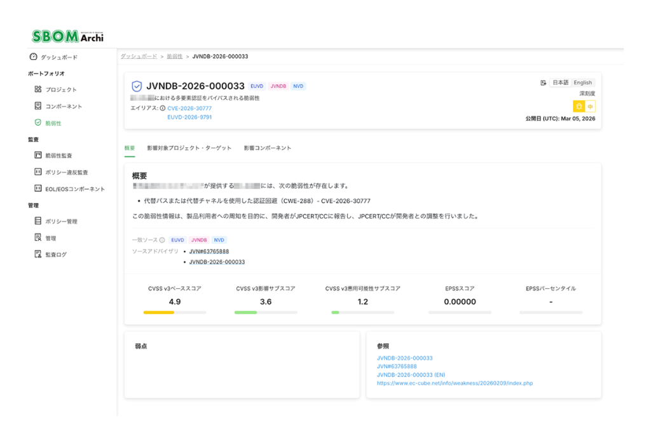The height and width of the screenshot is (443, 651).
Task: Click the CVSS v3 impact subscore bar
Action: pos(266,312)
